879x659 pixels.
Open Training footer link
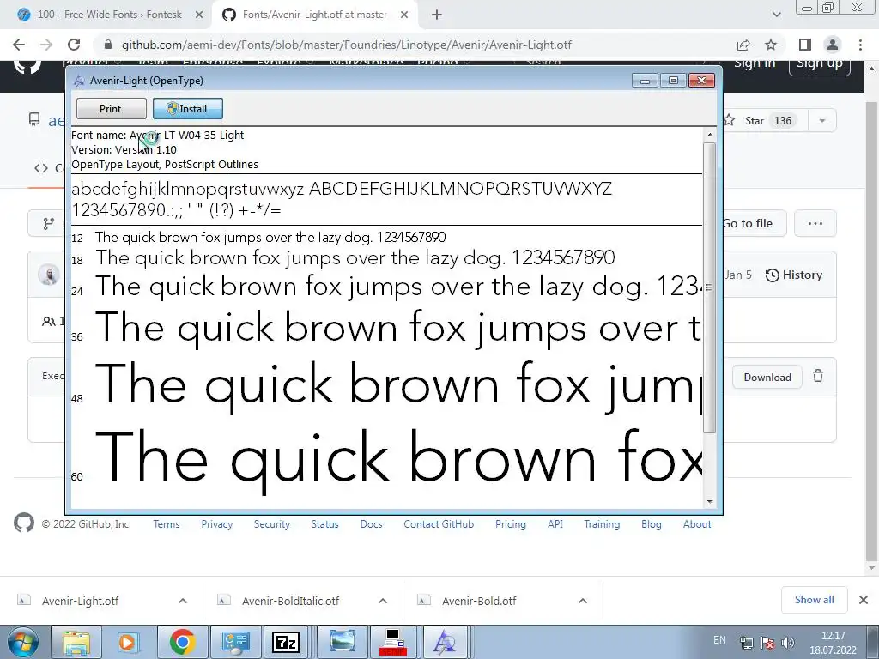pyautogui.click(x=602, y=524)
